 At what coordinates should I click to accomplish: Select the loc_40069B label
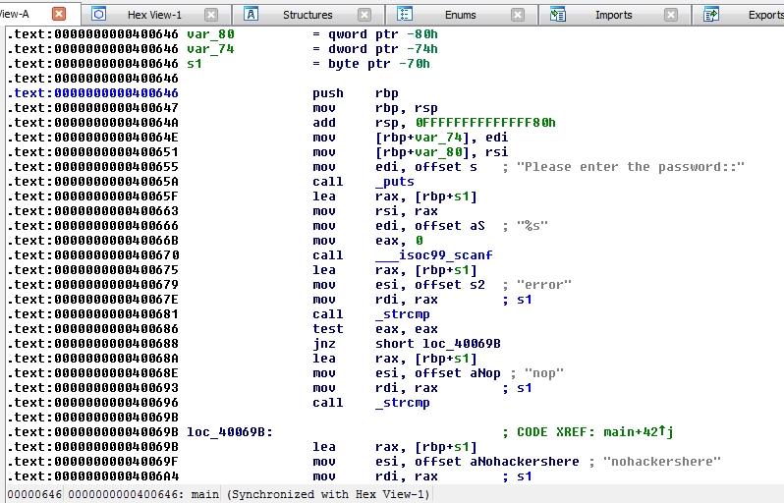click(230, 432)
